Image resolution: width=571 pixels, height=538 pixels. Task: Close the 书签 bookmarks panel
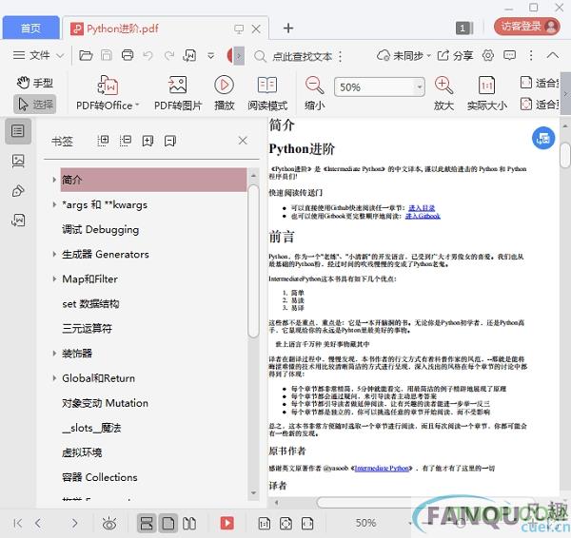coord(243,141)
